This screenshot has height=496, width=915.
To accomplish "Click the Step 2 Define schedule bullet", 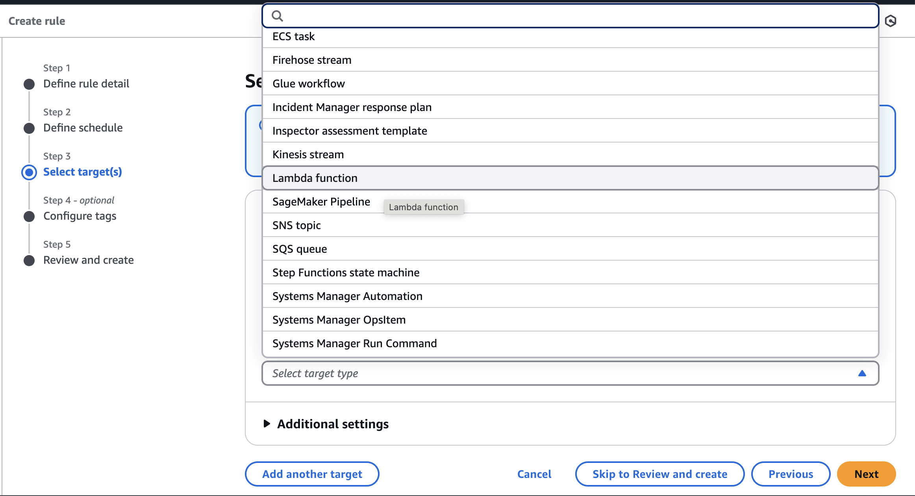I will coord(29,128).
